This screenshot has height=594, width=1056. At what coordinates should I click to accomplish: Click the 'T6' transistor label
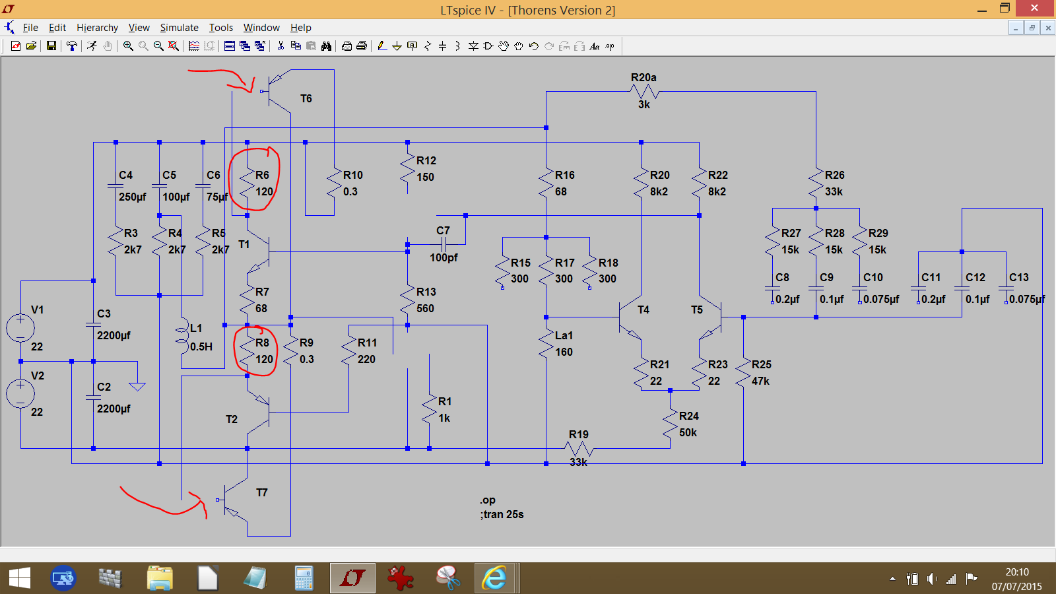point(306,98)
